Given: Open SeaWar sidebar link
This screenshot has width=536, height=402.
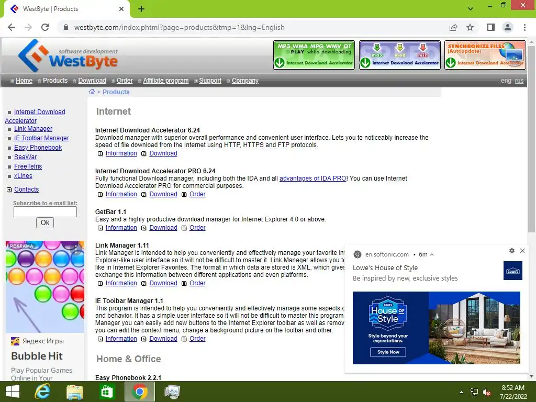Looking at the screenshot, I should (25, 157).
